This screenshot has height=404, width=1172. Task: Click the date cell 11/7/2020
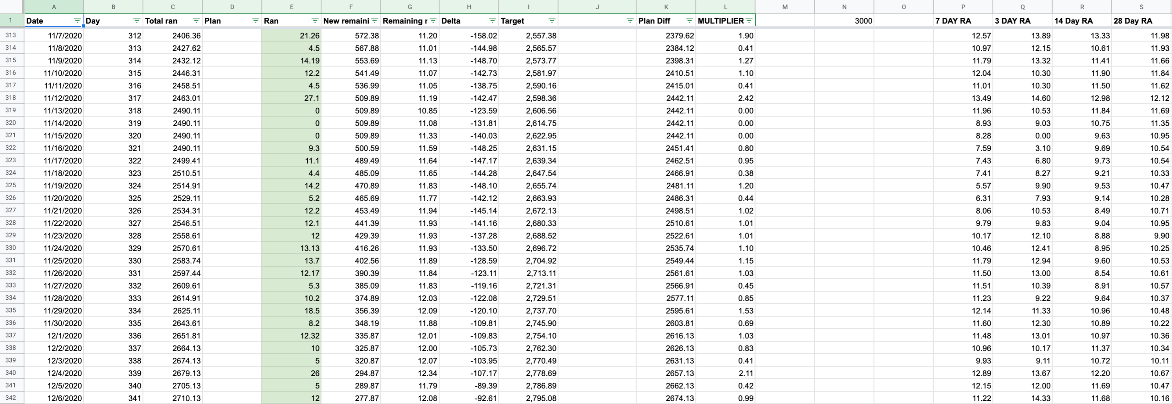[x=54, y=35]
